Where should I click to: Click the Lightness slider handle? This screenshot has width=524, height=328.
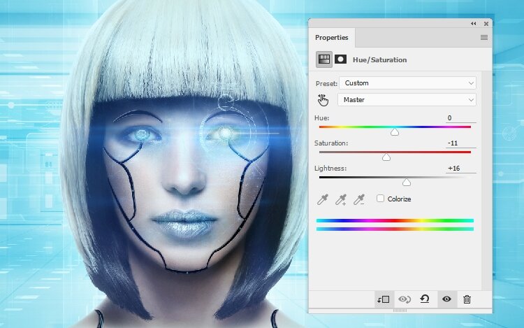(407, 183)
